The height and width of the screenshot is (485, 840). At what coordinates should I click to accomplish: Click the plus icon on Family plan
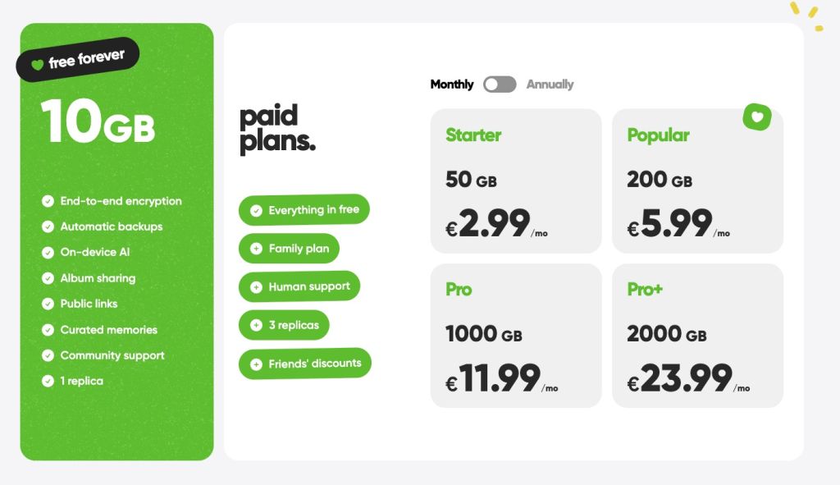(256, 249)
